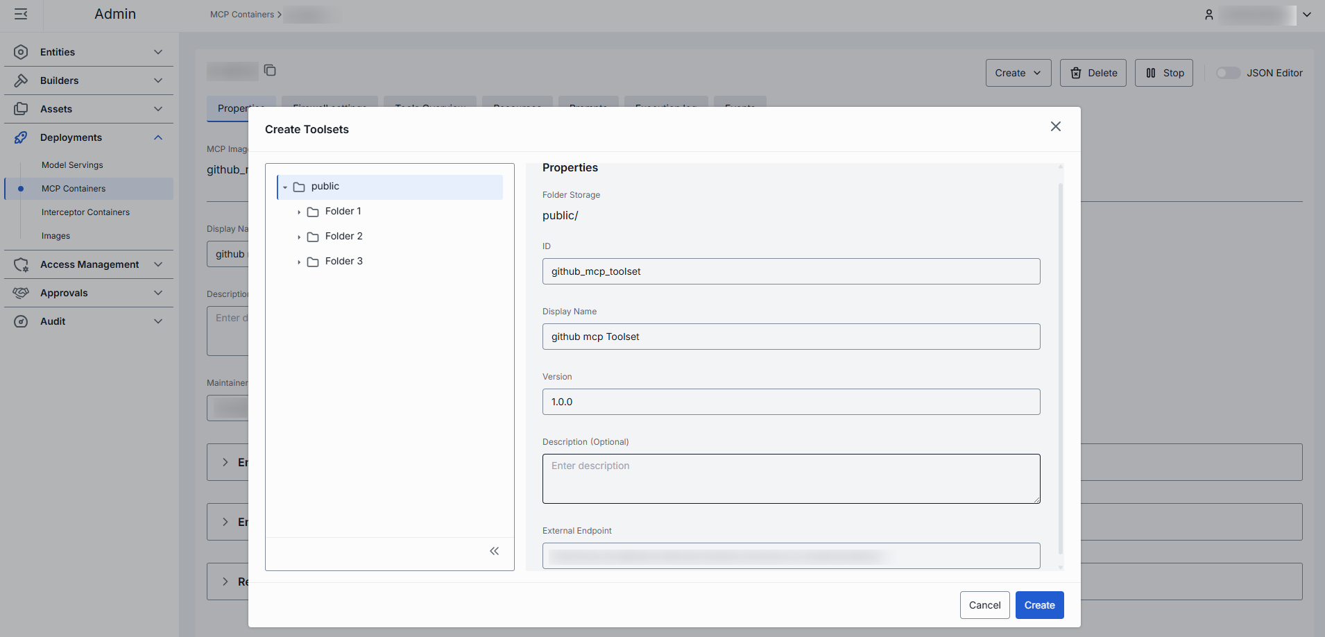1325x637 pixels.
Task: Click the Entities sidebar icon
Action: (21, 52)
